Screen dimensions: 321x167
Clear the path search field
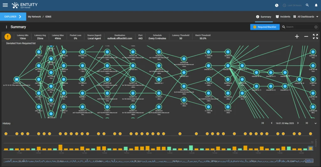[316, 27]
